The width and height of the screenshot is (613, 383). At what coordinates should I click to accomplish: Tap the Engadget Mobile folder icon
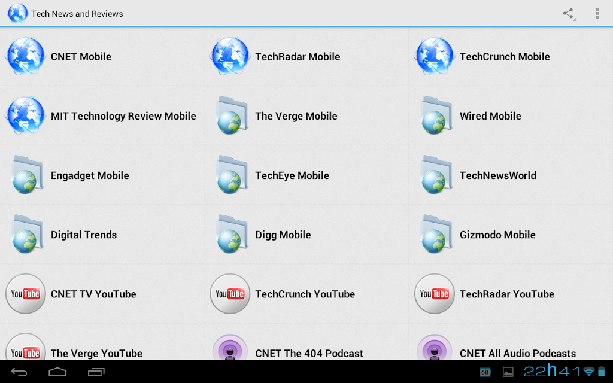point(28,175)
